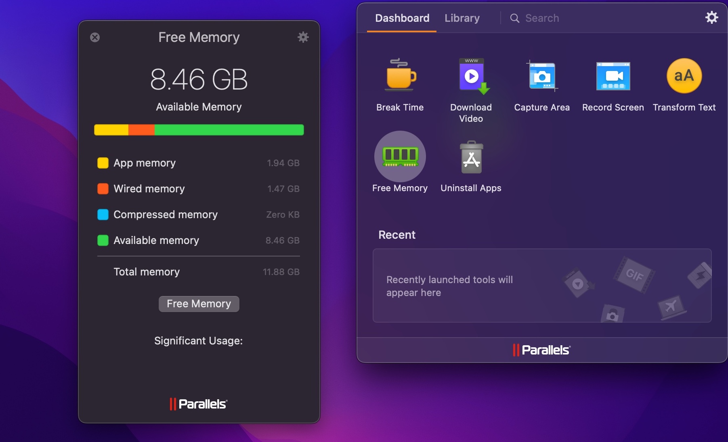Focus the Search field
Screen dimensions: 728x442
[x=542, y=18]
